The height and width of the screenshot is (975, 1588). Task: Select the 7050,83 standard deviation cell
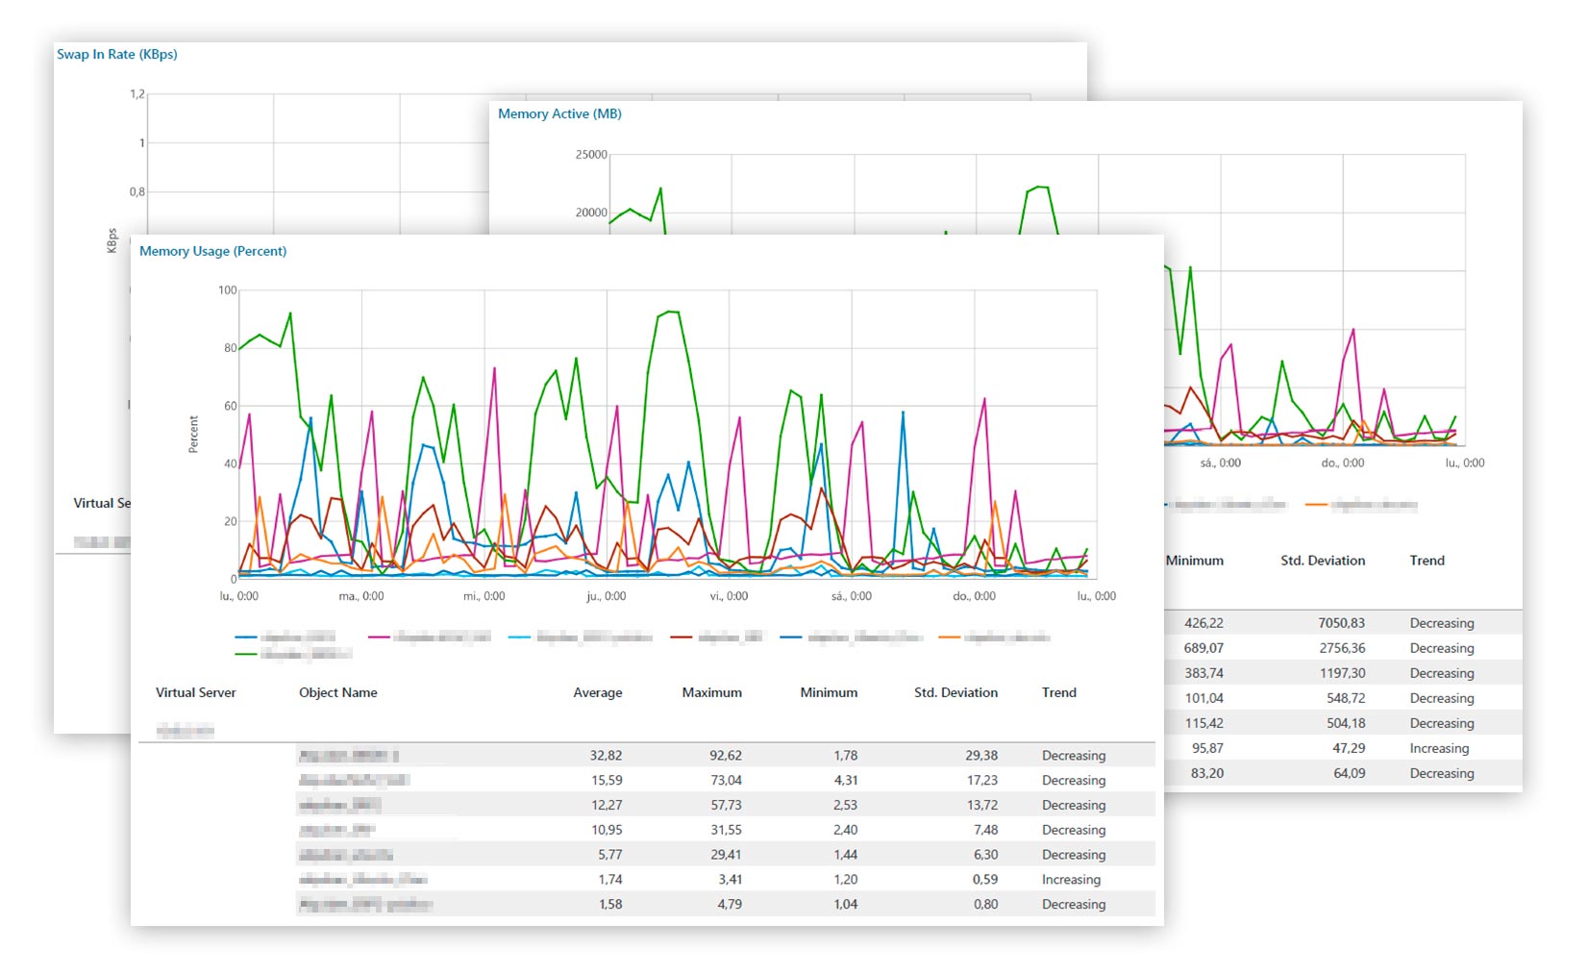tap(1341, 623)
